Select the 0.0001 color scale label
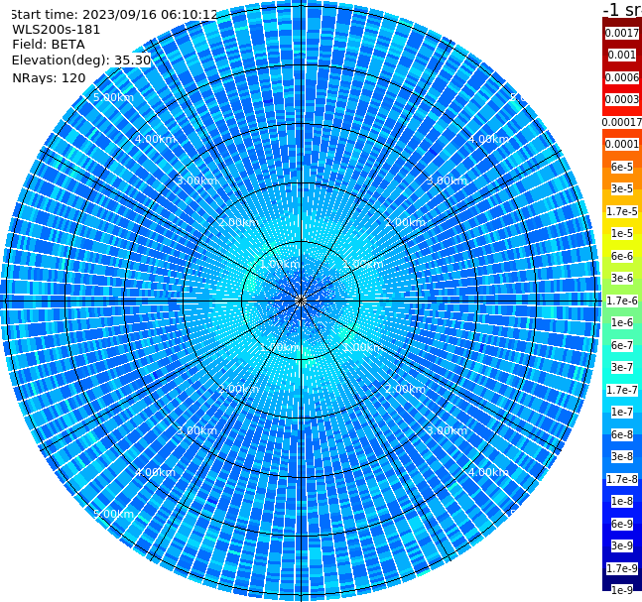The width and height of the screenshot is (642, 602). point(622,144)
